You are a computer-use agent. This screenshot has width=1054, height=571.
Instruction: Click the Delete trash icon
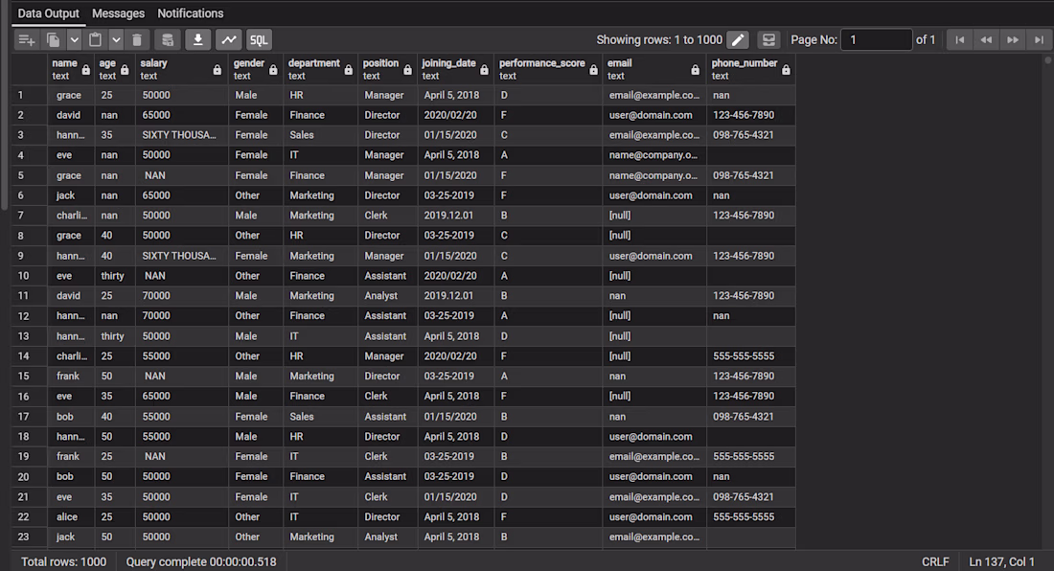click(x=137, y=40)
